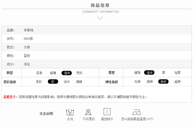This screenshot has width=193, height=128.
Task: Click style value 大褂
Action: [27, 47]
